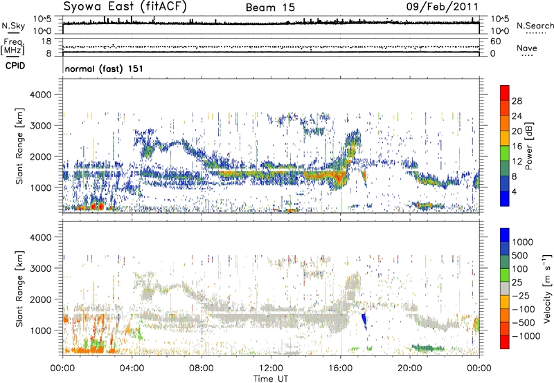Select the 'N.Search' legend label

click(535, 26)
